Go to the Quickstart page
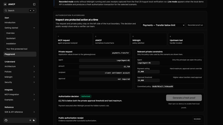Viewport: 223px width, 125px height. pyautogui.click(x=11, y=38)
